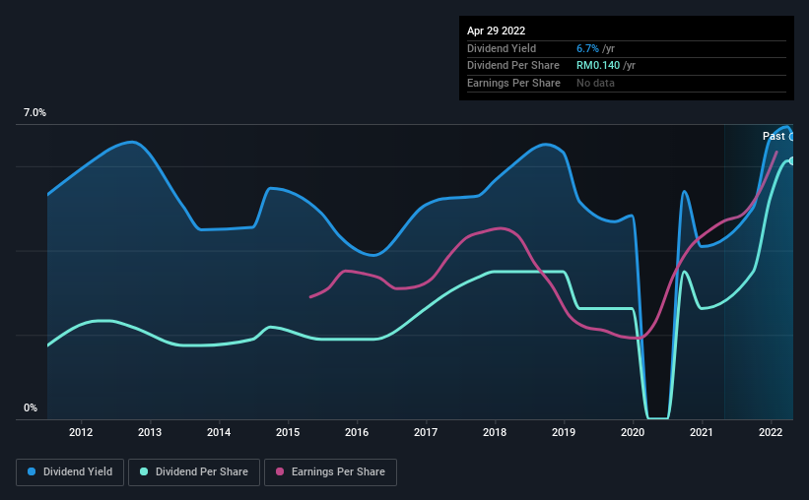The width and height of the screenshot is (809, 500).
Task: Click the teal endpoint marker on the chart
Action: click(x=791, y=161)
